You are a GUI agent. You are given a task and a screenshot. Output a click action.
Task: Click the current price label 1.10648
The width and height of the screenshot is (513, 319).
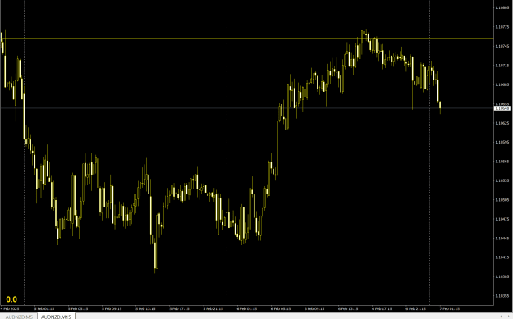(x=502, y=108)
